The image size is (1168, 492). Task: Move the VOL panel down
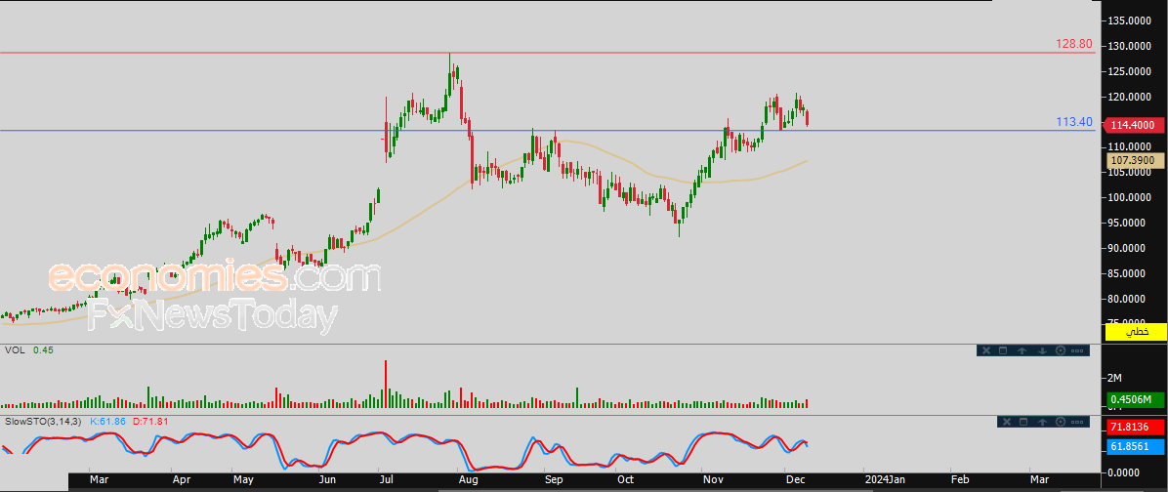click(1041, 350)
